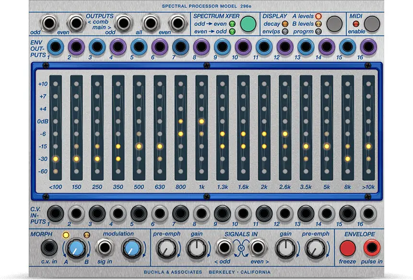The image size is (413, 280).
Task: Click the odd signal input jack
Action: point(224,247)
